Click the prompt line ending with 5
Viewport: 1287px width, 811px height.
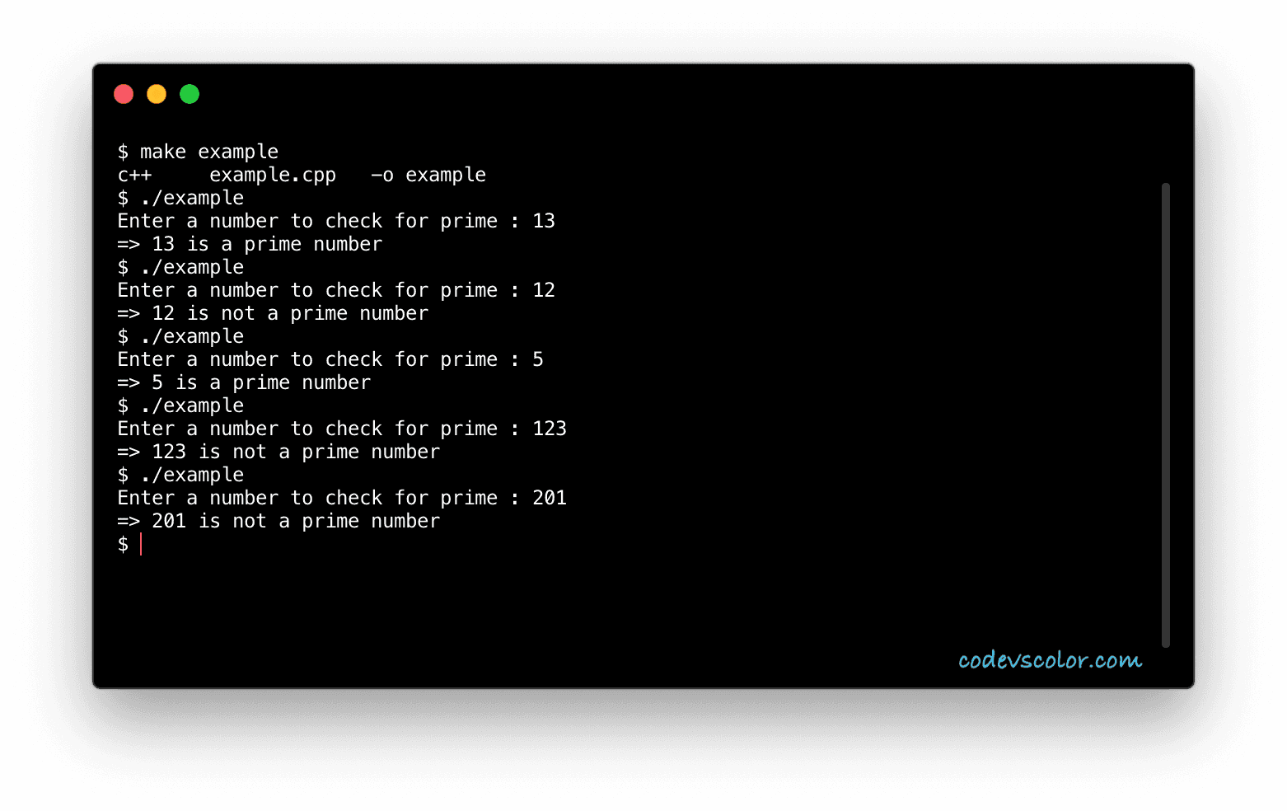pyautogui.click(x=330, y=359)
